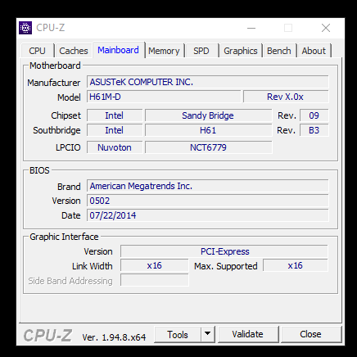The height and width of the screenshot is (357, 357).
Task: Close CPU-Z with the title bar X
Action: [326, 28]
